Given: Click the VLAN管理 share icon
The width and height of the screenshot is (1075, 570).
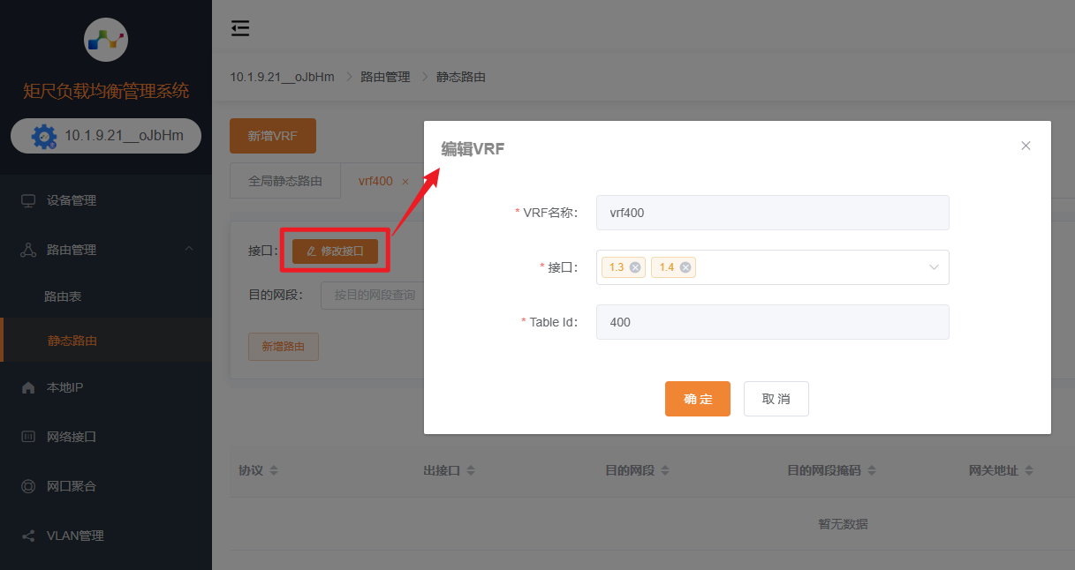Looking at the screenshot, I should coord(28,536).
